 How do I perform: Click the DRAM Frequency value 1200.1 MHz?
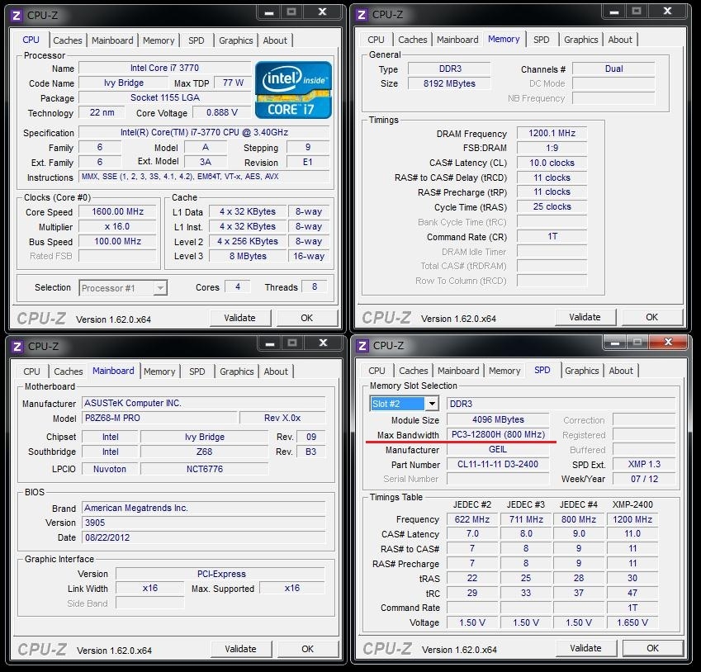[x=552, y=133]
